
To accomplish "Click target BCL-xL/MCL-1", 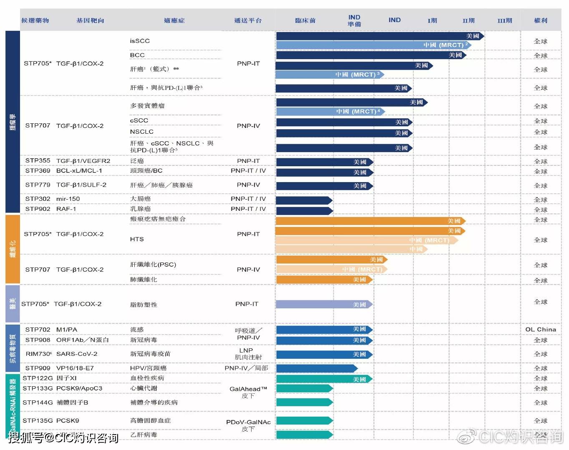I will pyautogui.click(x=79, y=171).
